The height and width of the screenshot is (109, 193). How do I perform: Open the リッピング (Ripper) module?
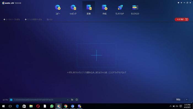pyautogui.click(x=73, y=10)
